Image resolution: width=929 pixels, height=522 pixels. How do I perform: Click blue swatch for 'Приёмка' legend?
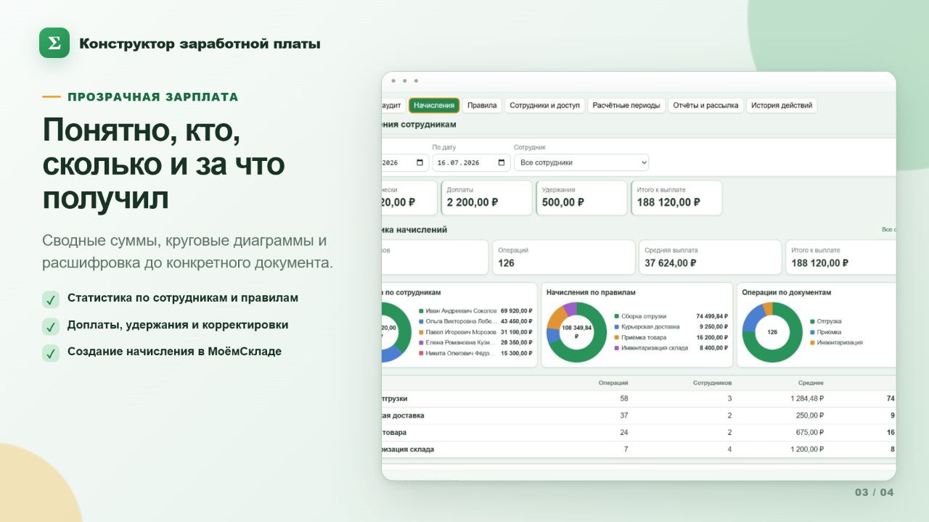(812, 332)
